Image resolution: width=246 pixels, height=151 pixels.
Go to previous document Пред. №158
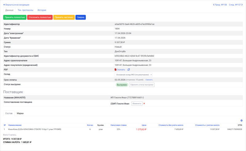(220, 5)
